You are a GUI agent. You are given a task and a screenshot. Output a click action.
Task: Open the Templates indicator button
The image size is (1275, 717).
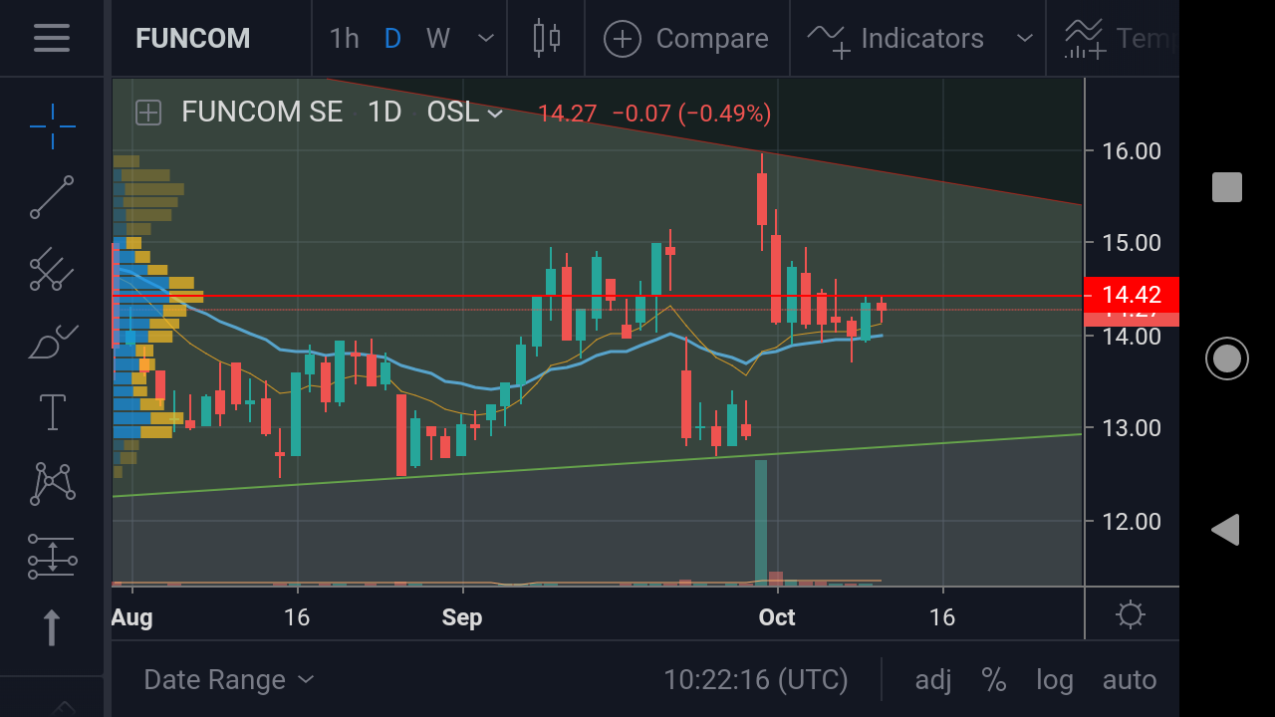tap(1121, 38)
